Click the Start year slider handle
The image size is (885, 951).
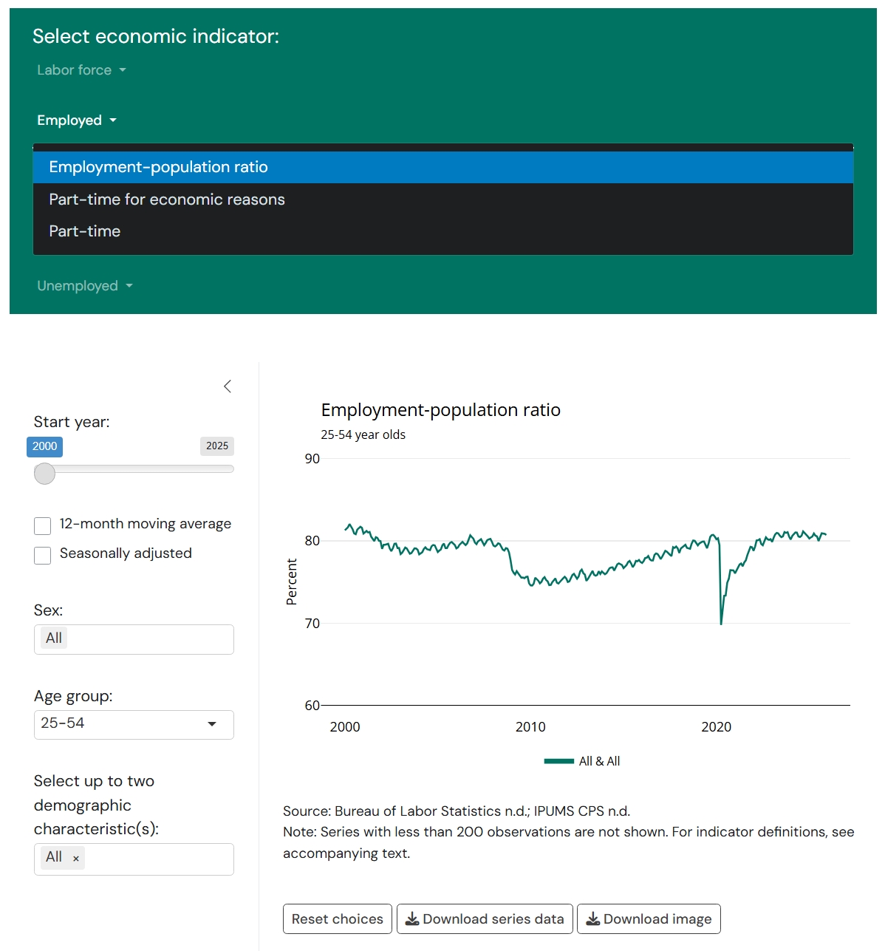pyautogui.click(x=45, y=474)
